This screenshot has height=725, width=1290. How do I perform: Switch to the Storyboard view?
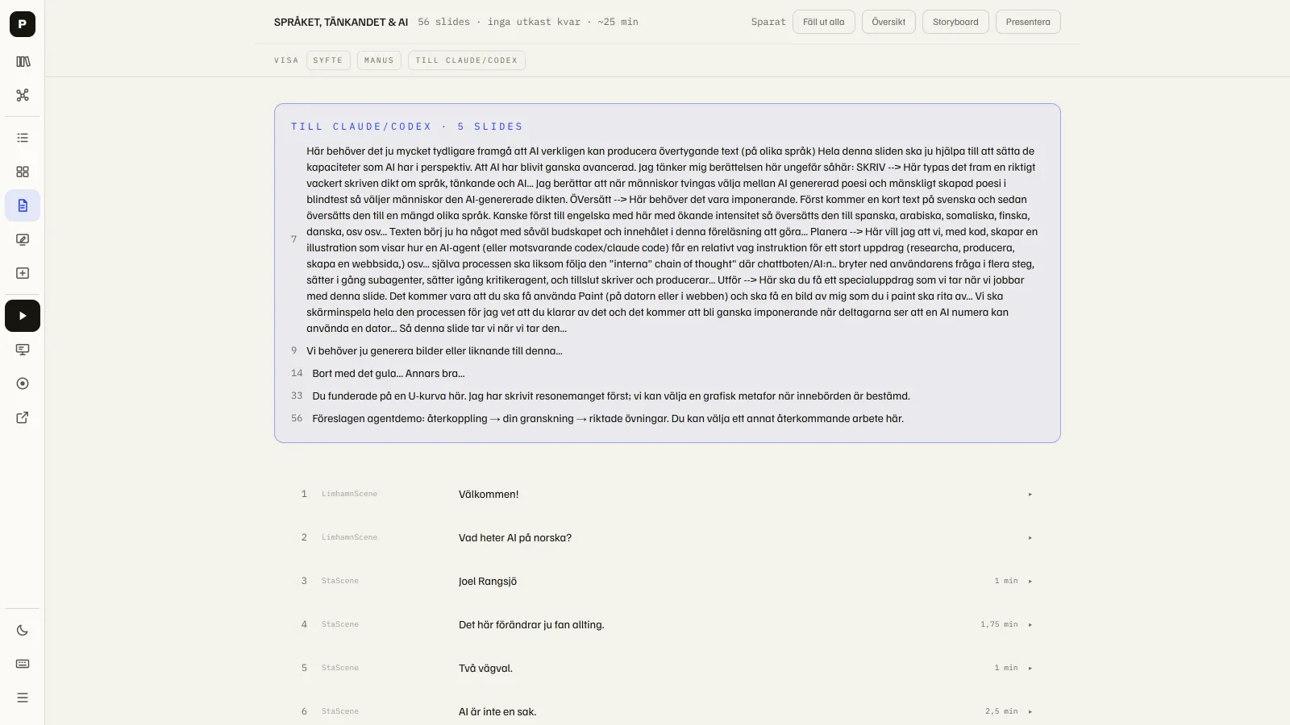click(x=955, y=22)
